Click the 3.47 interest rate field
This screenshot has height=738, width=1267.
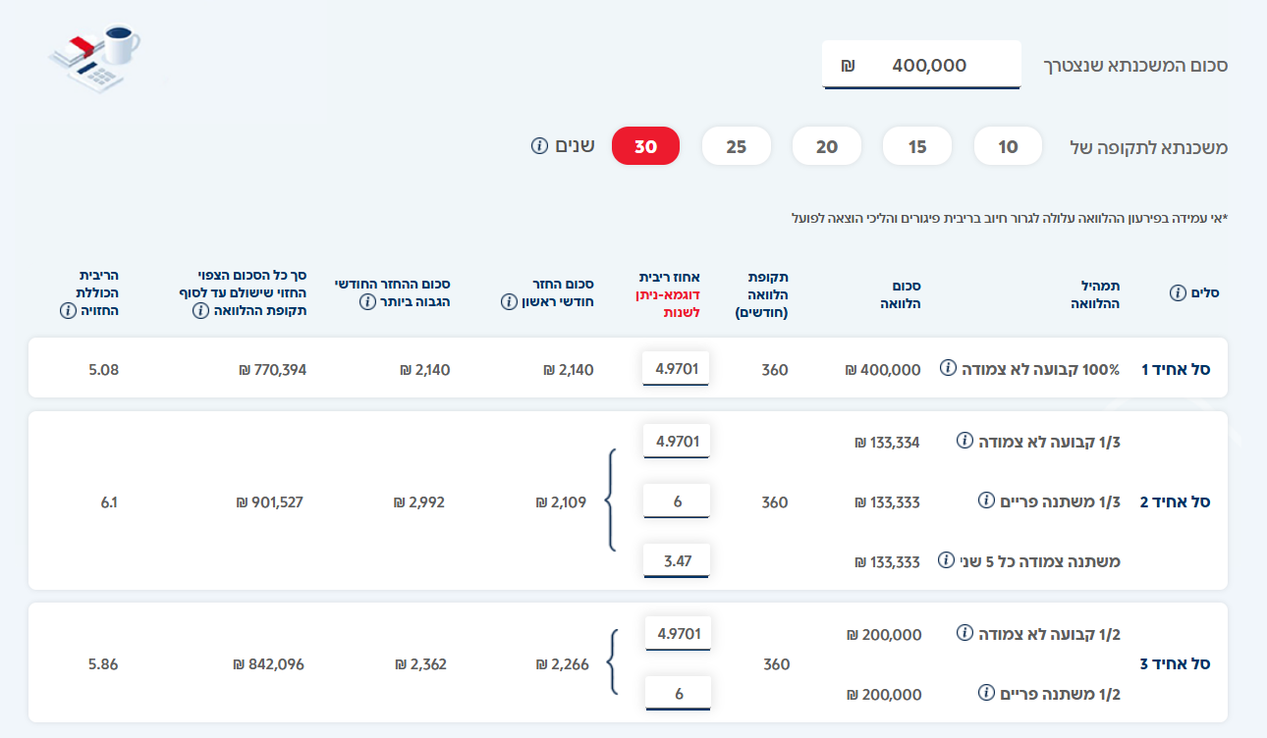click(676, 561)
